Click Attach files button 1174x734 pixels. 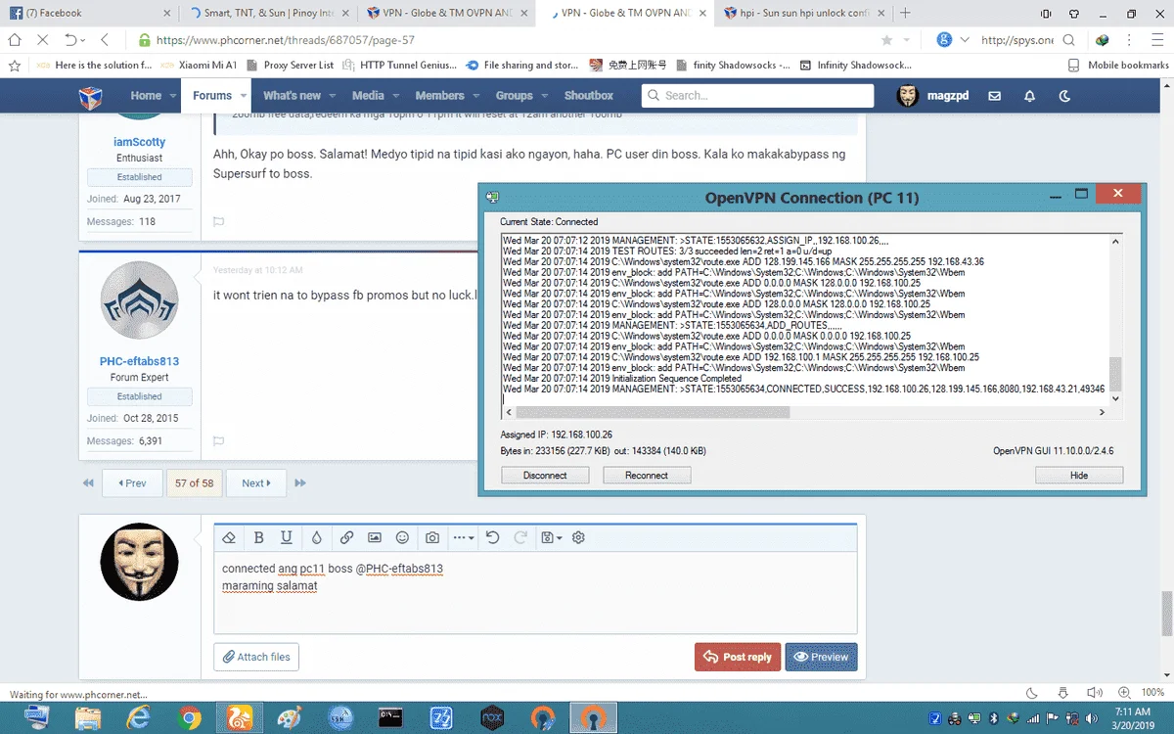click(256, 657)
